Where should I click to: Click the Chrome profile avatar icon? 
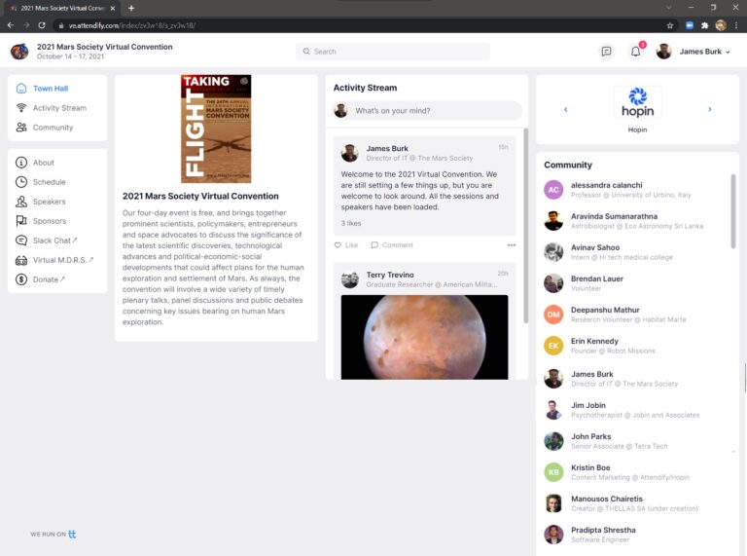point(721,25)
